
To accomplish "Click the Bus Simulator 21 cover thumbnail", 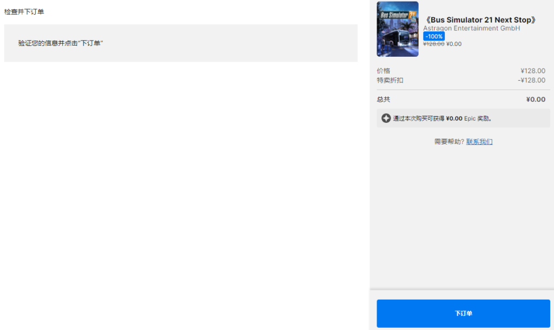I will 397,29.
